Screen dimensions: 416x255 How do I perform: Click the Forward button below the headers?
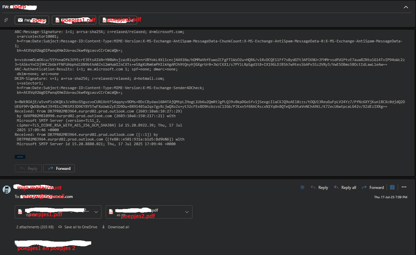point(59,168)
